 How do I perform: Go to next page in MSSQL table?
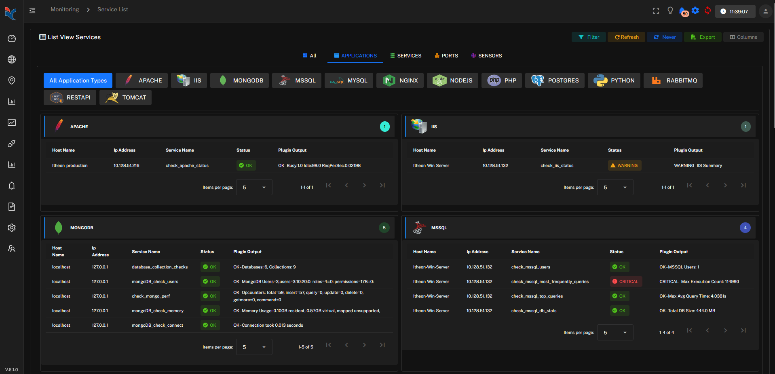click(725, 330)
